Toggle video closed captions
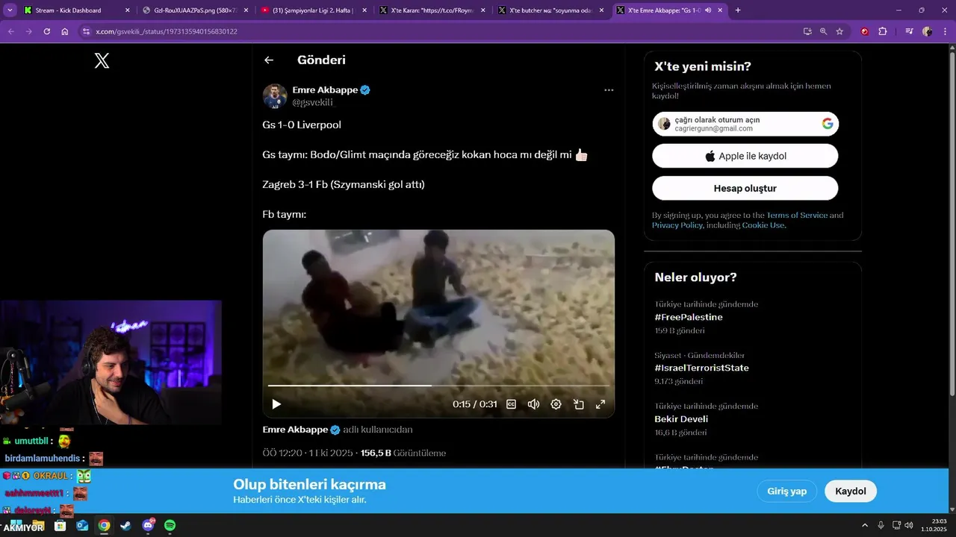 pyautogui.click(x=512, y=404)
